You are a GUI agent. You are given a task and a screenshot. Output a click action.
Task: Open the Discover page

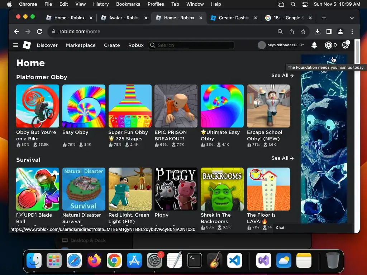[x=47, y=45]
